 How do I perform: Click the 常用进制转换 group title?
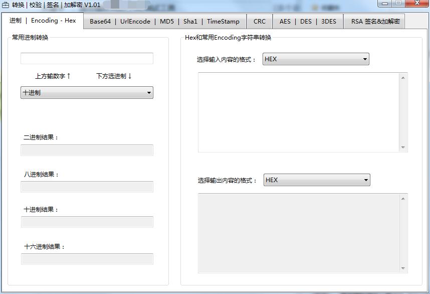coord(30,37)
